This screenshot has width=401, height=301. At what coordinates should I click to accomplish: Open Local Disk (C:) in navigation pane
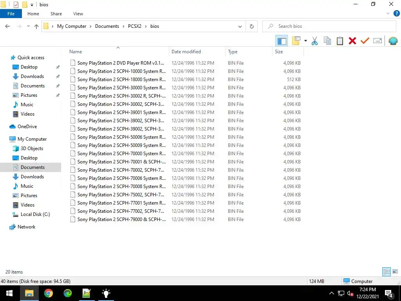(35, 214)
